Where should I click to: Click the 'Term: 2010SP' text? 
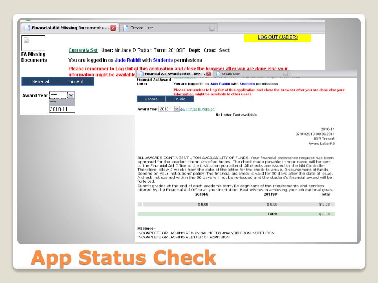click(x=169, y=50)
